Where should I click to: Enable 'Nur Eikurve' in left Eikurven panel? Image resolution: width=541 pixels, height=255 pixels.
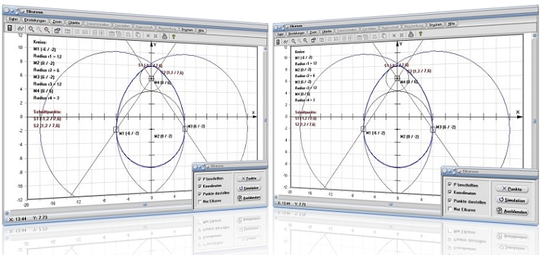tap(200, 201)
